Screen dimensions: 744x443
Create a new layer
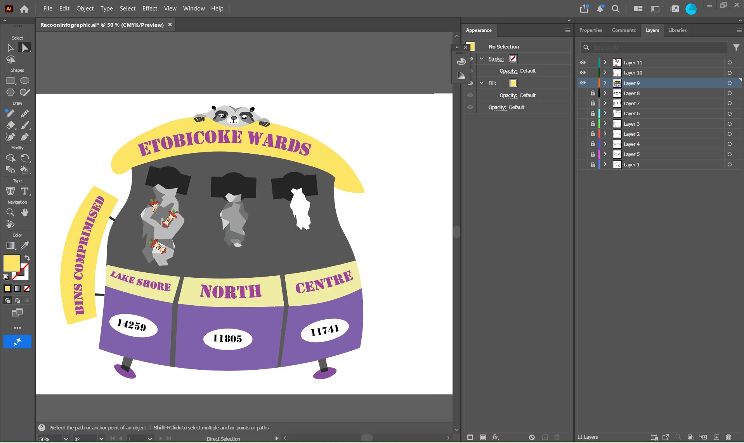[x=716, y=437]
